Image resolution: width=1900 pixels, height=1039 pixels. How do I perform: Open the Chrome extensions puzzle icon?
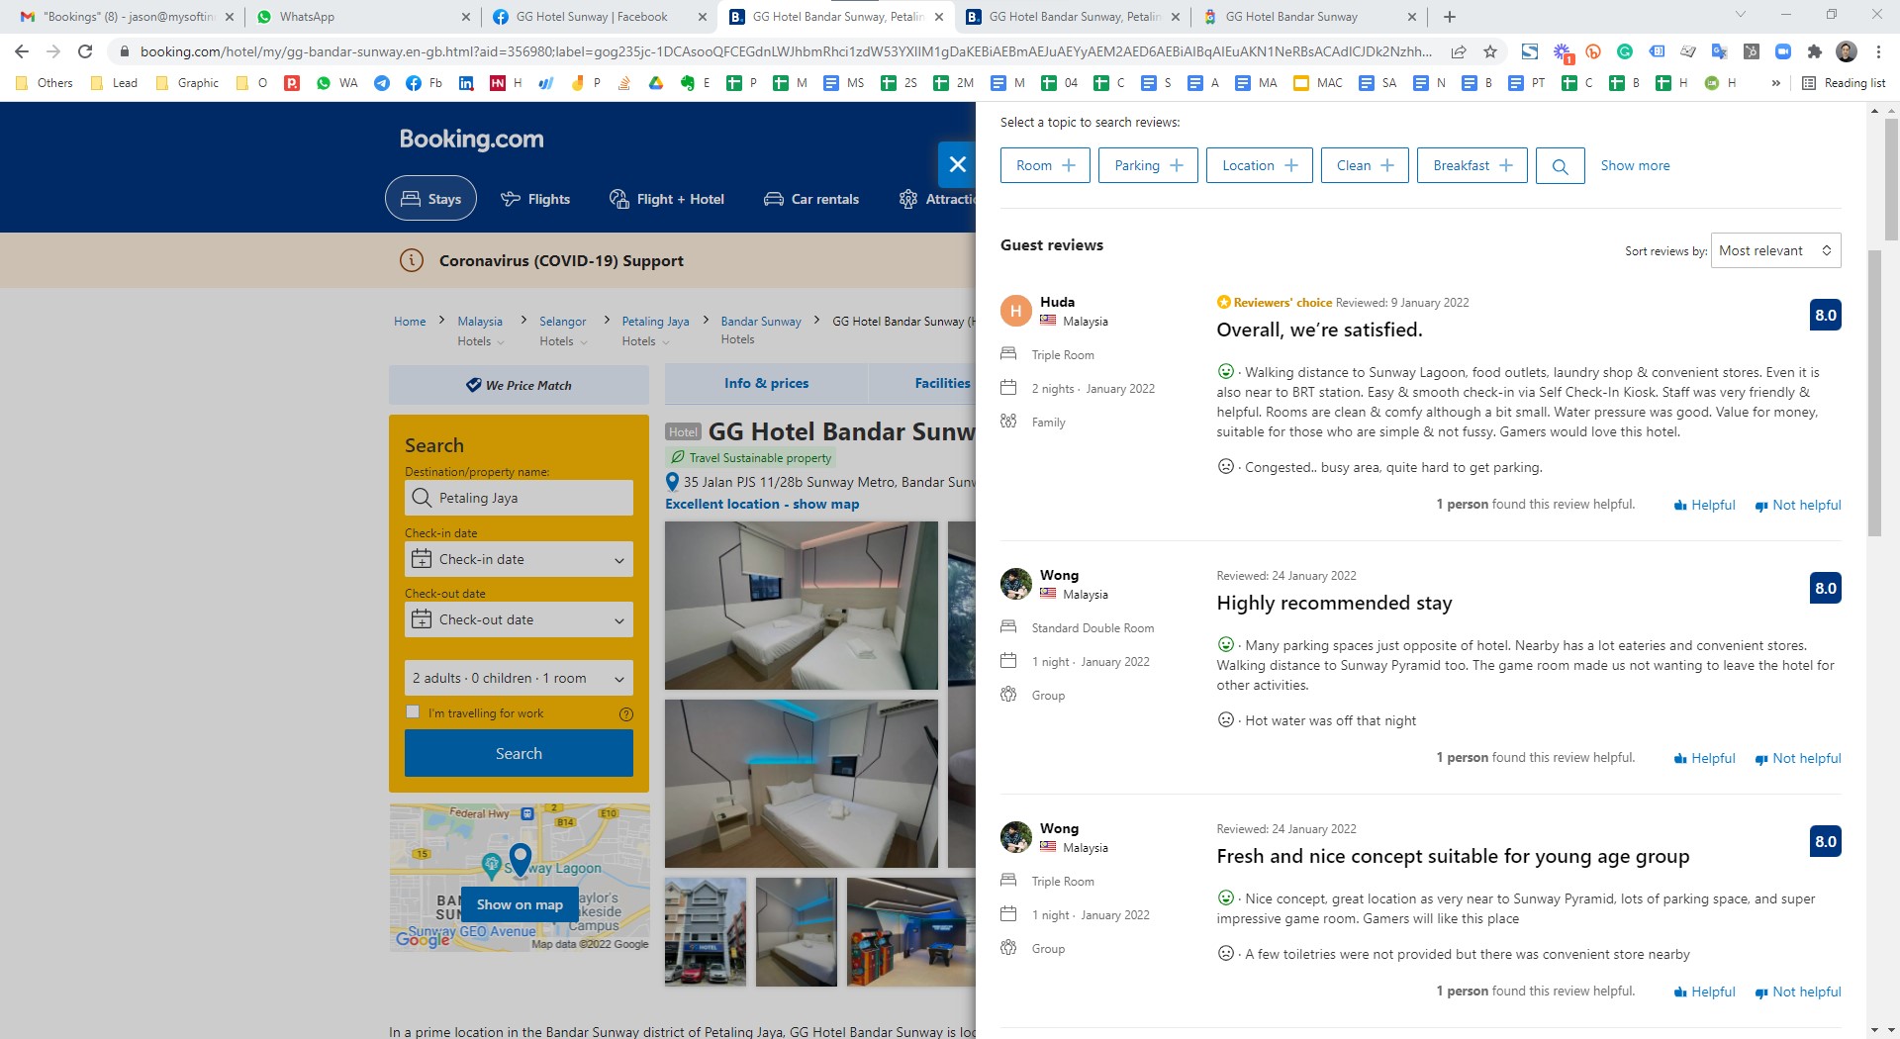pos(1814,51)
